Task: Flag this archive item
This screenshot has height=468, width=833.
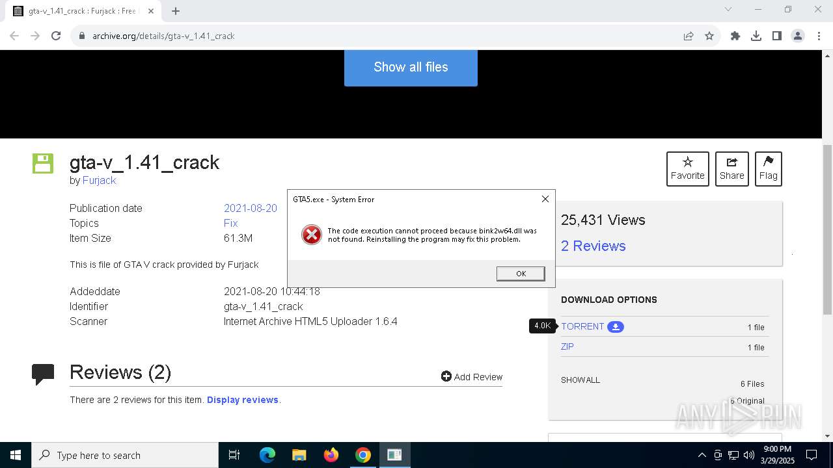Action: coord(769,169)
